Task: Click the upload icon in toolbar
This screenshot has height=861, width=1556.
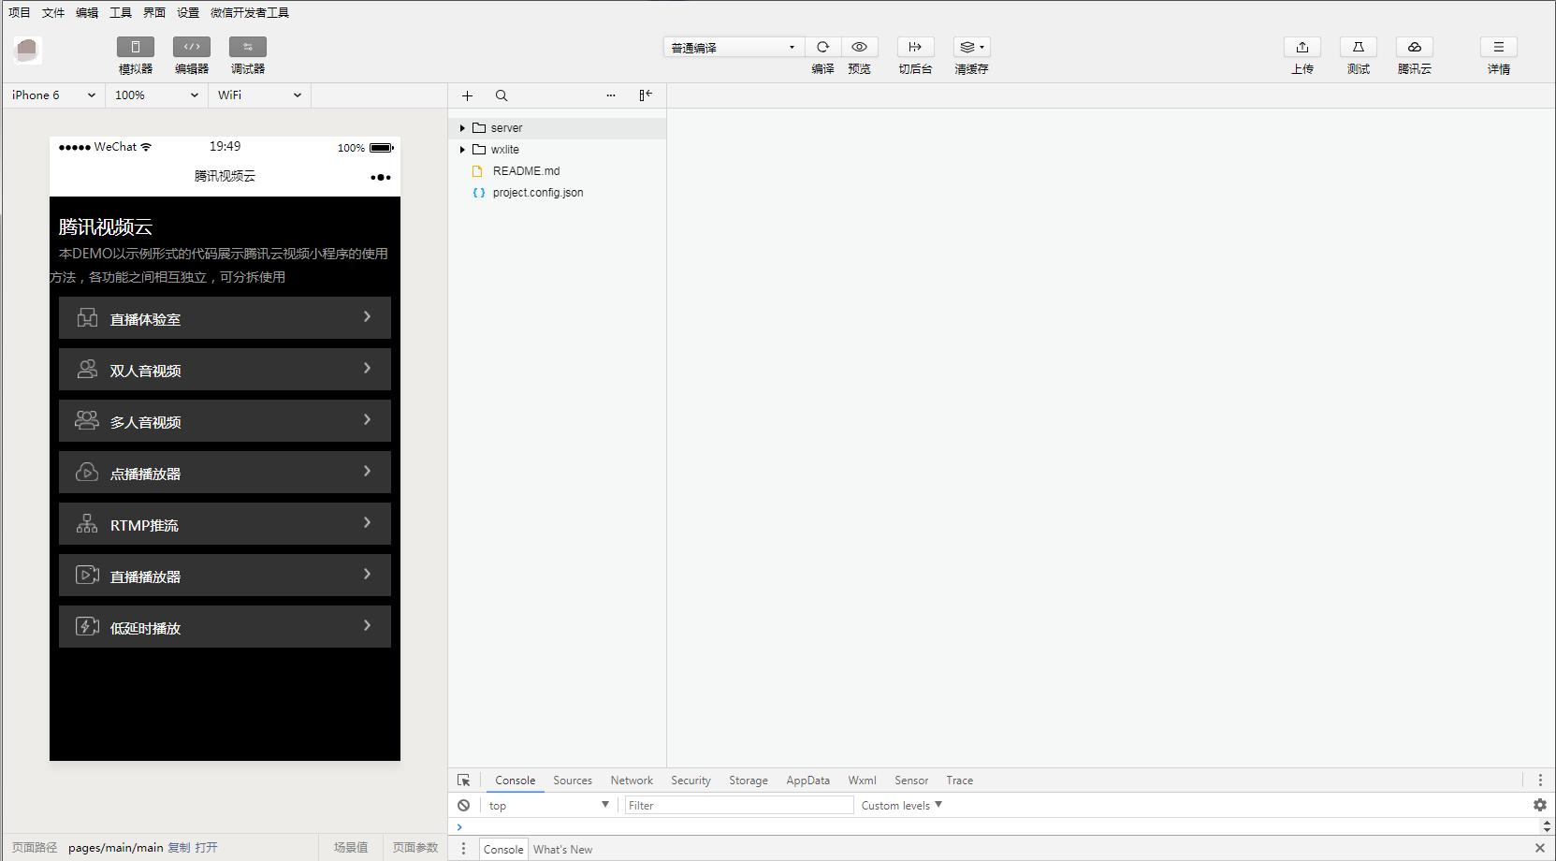Action: [x=1302, y=47]
